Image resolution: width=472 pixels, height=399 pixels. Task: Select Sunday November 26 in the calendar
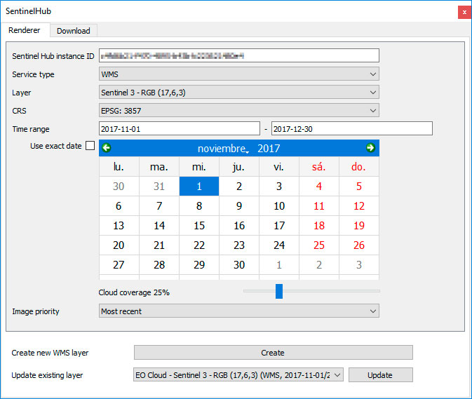pyautogui.click(x=359, y=245)
